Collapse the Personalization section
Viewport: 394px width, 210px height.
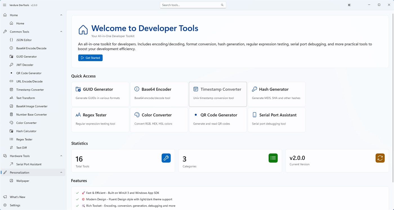pyautogui.click(x=61, y=172)
